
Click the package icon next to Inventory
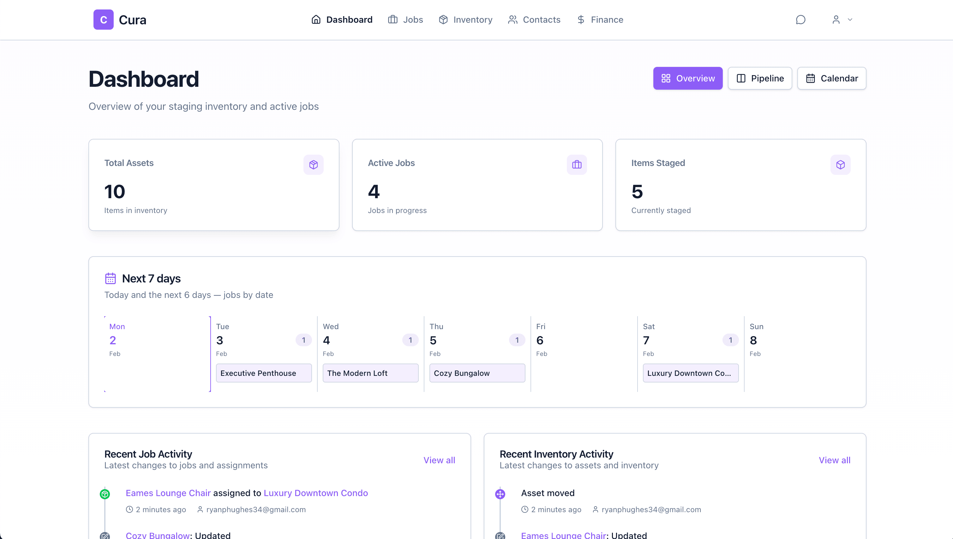pos(443,19)
